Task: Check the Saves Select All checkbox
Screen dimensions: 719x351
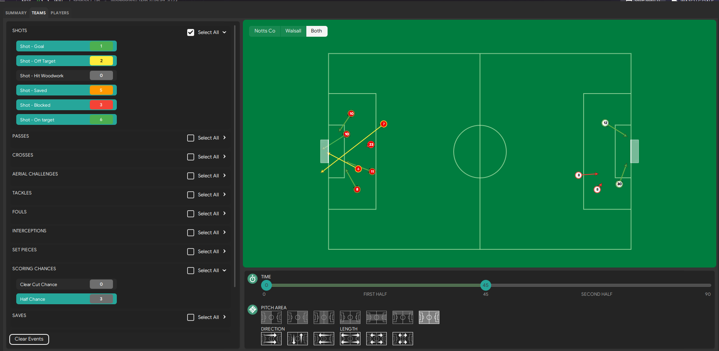Action: coord(191,317)
